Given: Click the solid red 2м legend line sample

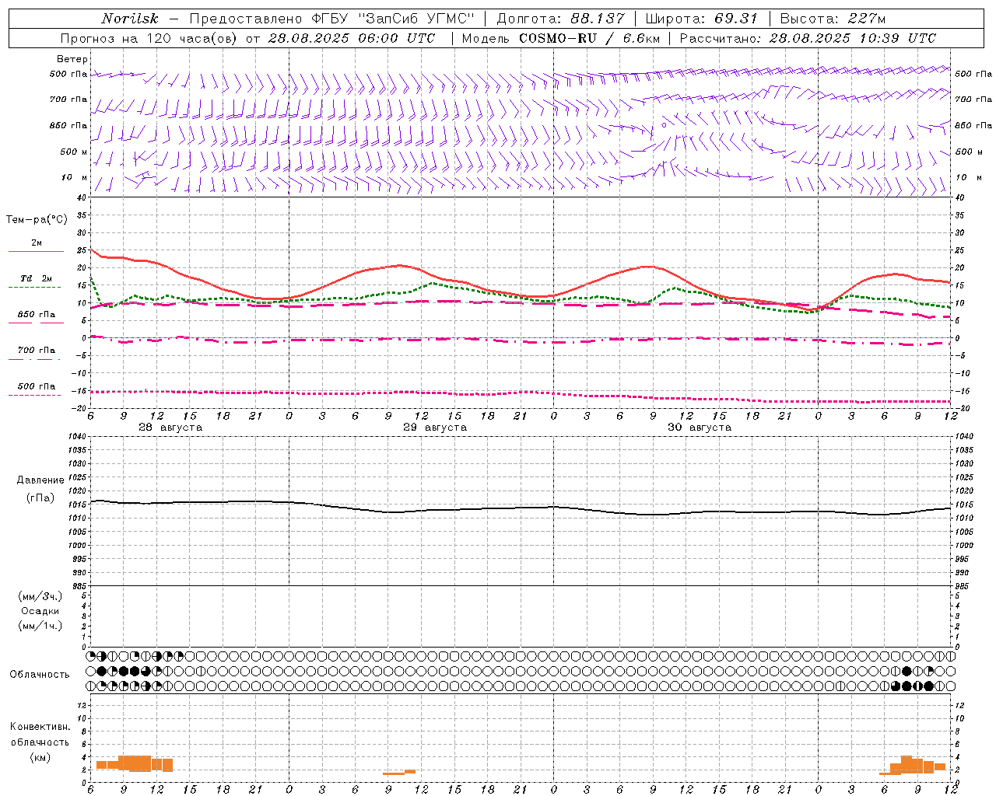Looking at the screenshot, I should 36,251.
